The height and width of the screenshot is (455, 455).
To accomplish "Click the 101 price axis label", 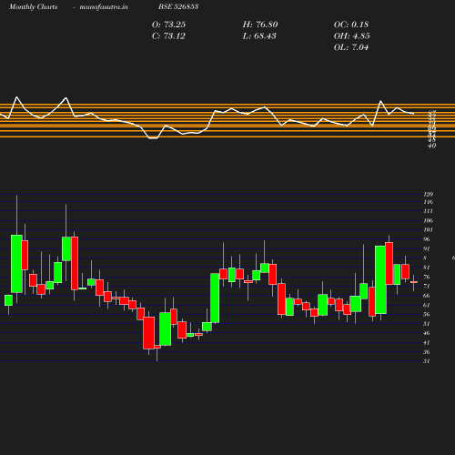I will click(x=429, y=230).
